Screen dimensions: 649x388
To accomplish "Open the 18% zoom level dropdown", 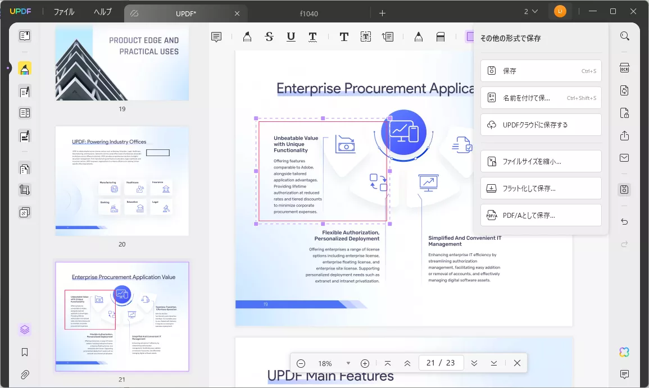I will coord(348,363).
